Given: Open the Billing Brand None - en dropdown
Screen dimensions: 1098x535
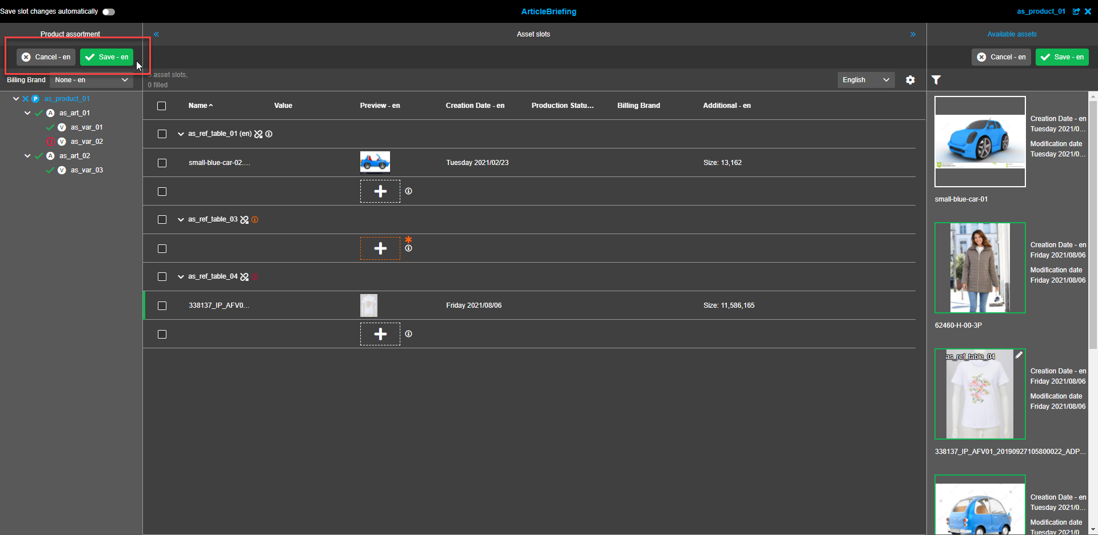Looking at the screenshot, I should click(91, 80).
